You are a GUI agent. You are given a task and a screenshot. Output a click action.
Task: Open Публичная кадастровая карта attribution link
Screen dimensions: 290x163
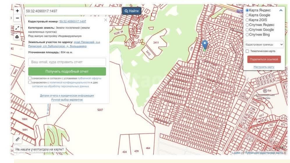click(x=264, y=153)
